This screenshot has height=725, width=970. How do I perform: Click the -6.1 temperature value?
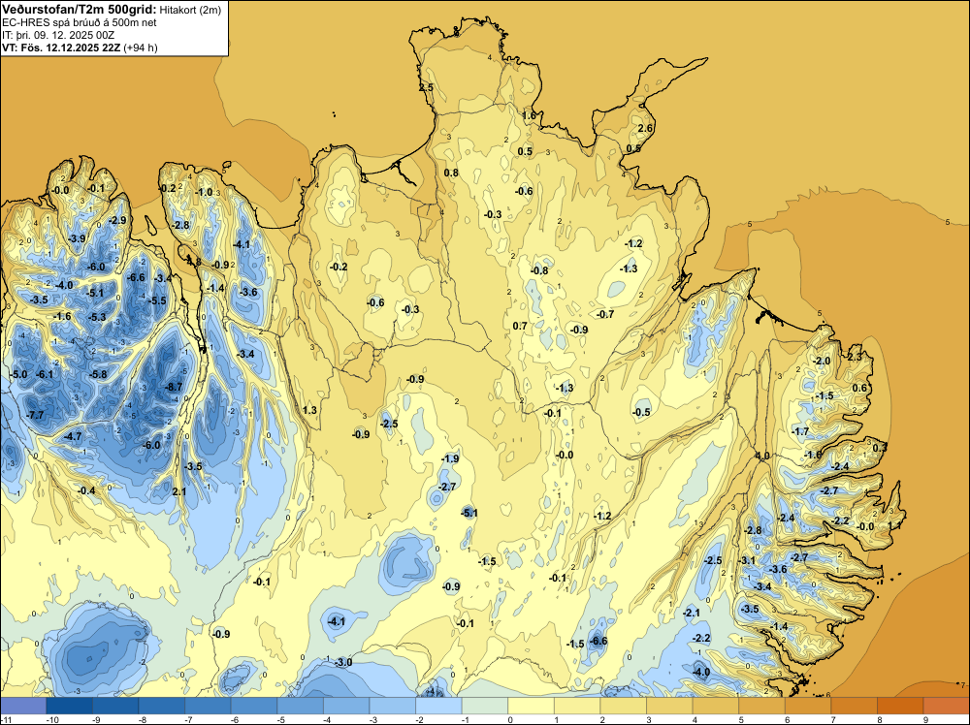45,374
